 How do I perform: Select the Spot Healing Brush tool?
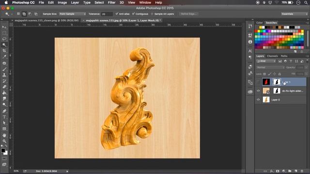4,63
